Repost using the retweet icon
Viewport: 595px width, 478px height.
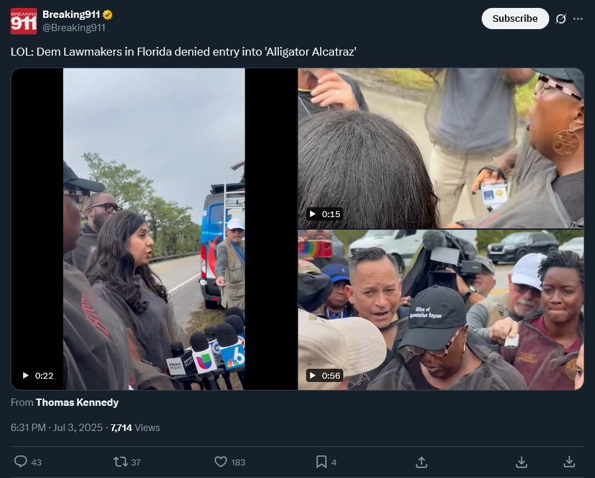point(121,461)
